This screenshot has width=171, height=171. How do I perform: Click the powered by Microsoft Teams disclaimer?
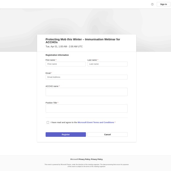click(x=86, y=165)
